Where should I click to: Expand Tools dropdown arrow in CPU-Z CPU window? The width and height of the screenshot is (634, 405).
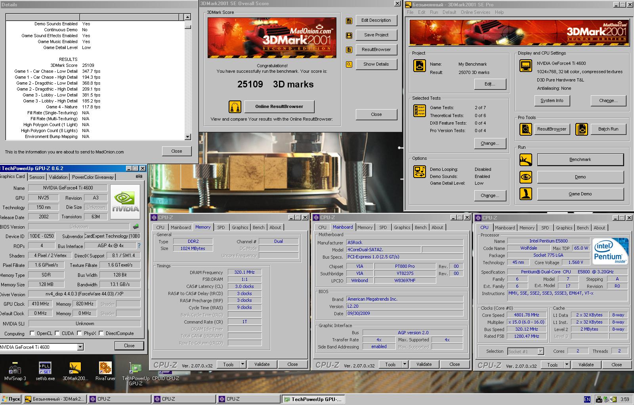[x=567, y=365]
